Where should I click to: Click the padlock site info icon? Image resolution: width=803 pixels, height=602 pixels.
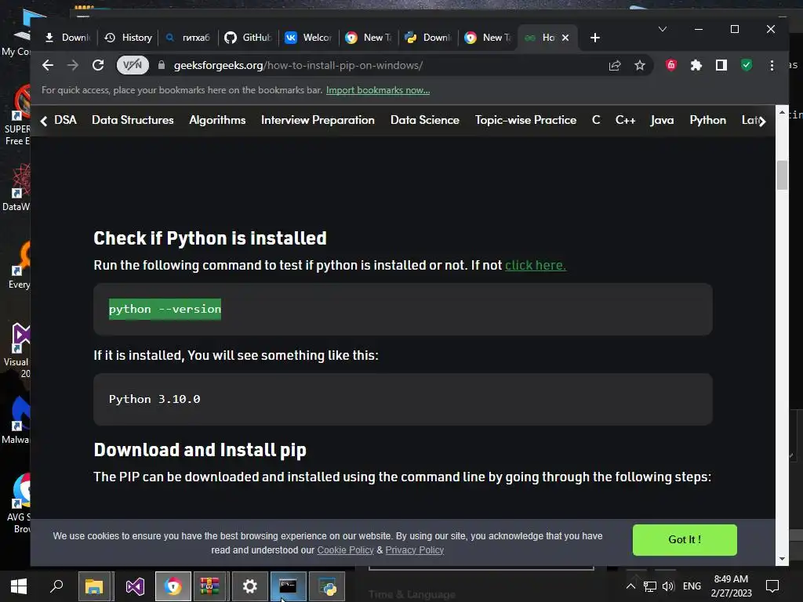[162, 65]
